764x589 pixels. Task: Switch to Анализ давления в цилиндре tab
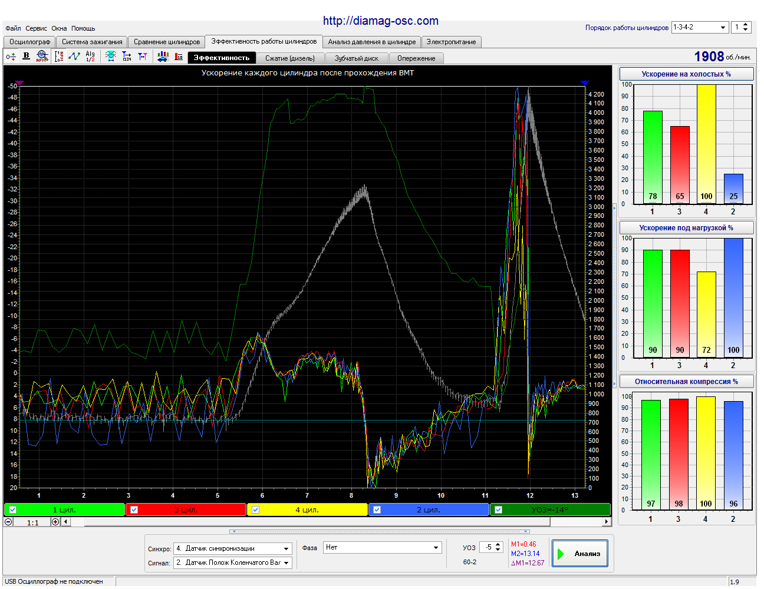click(372, 42)
